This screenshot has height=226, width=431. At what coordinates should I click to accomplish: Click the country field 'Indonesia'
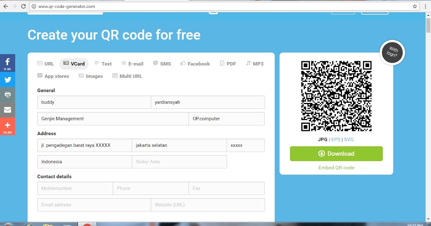(85, 162)
